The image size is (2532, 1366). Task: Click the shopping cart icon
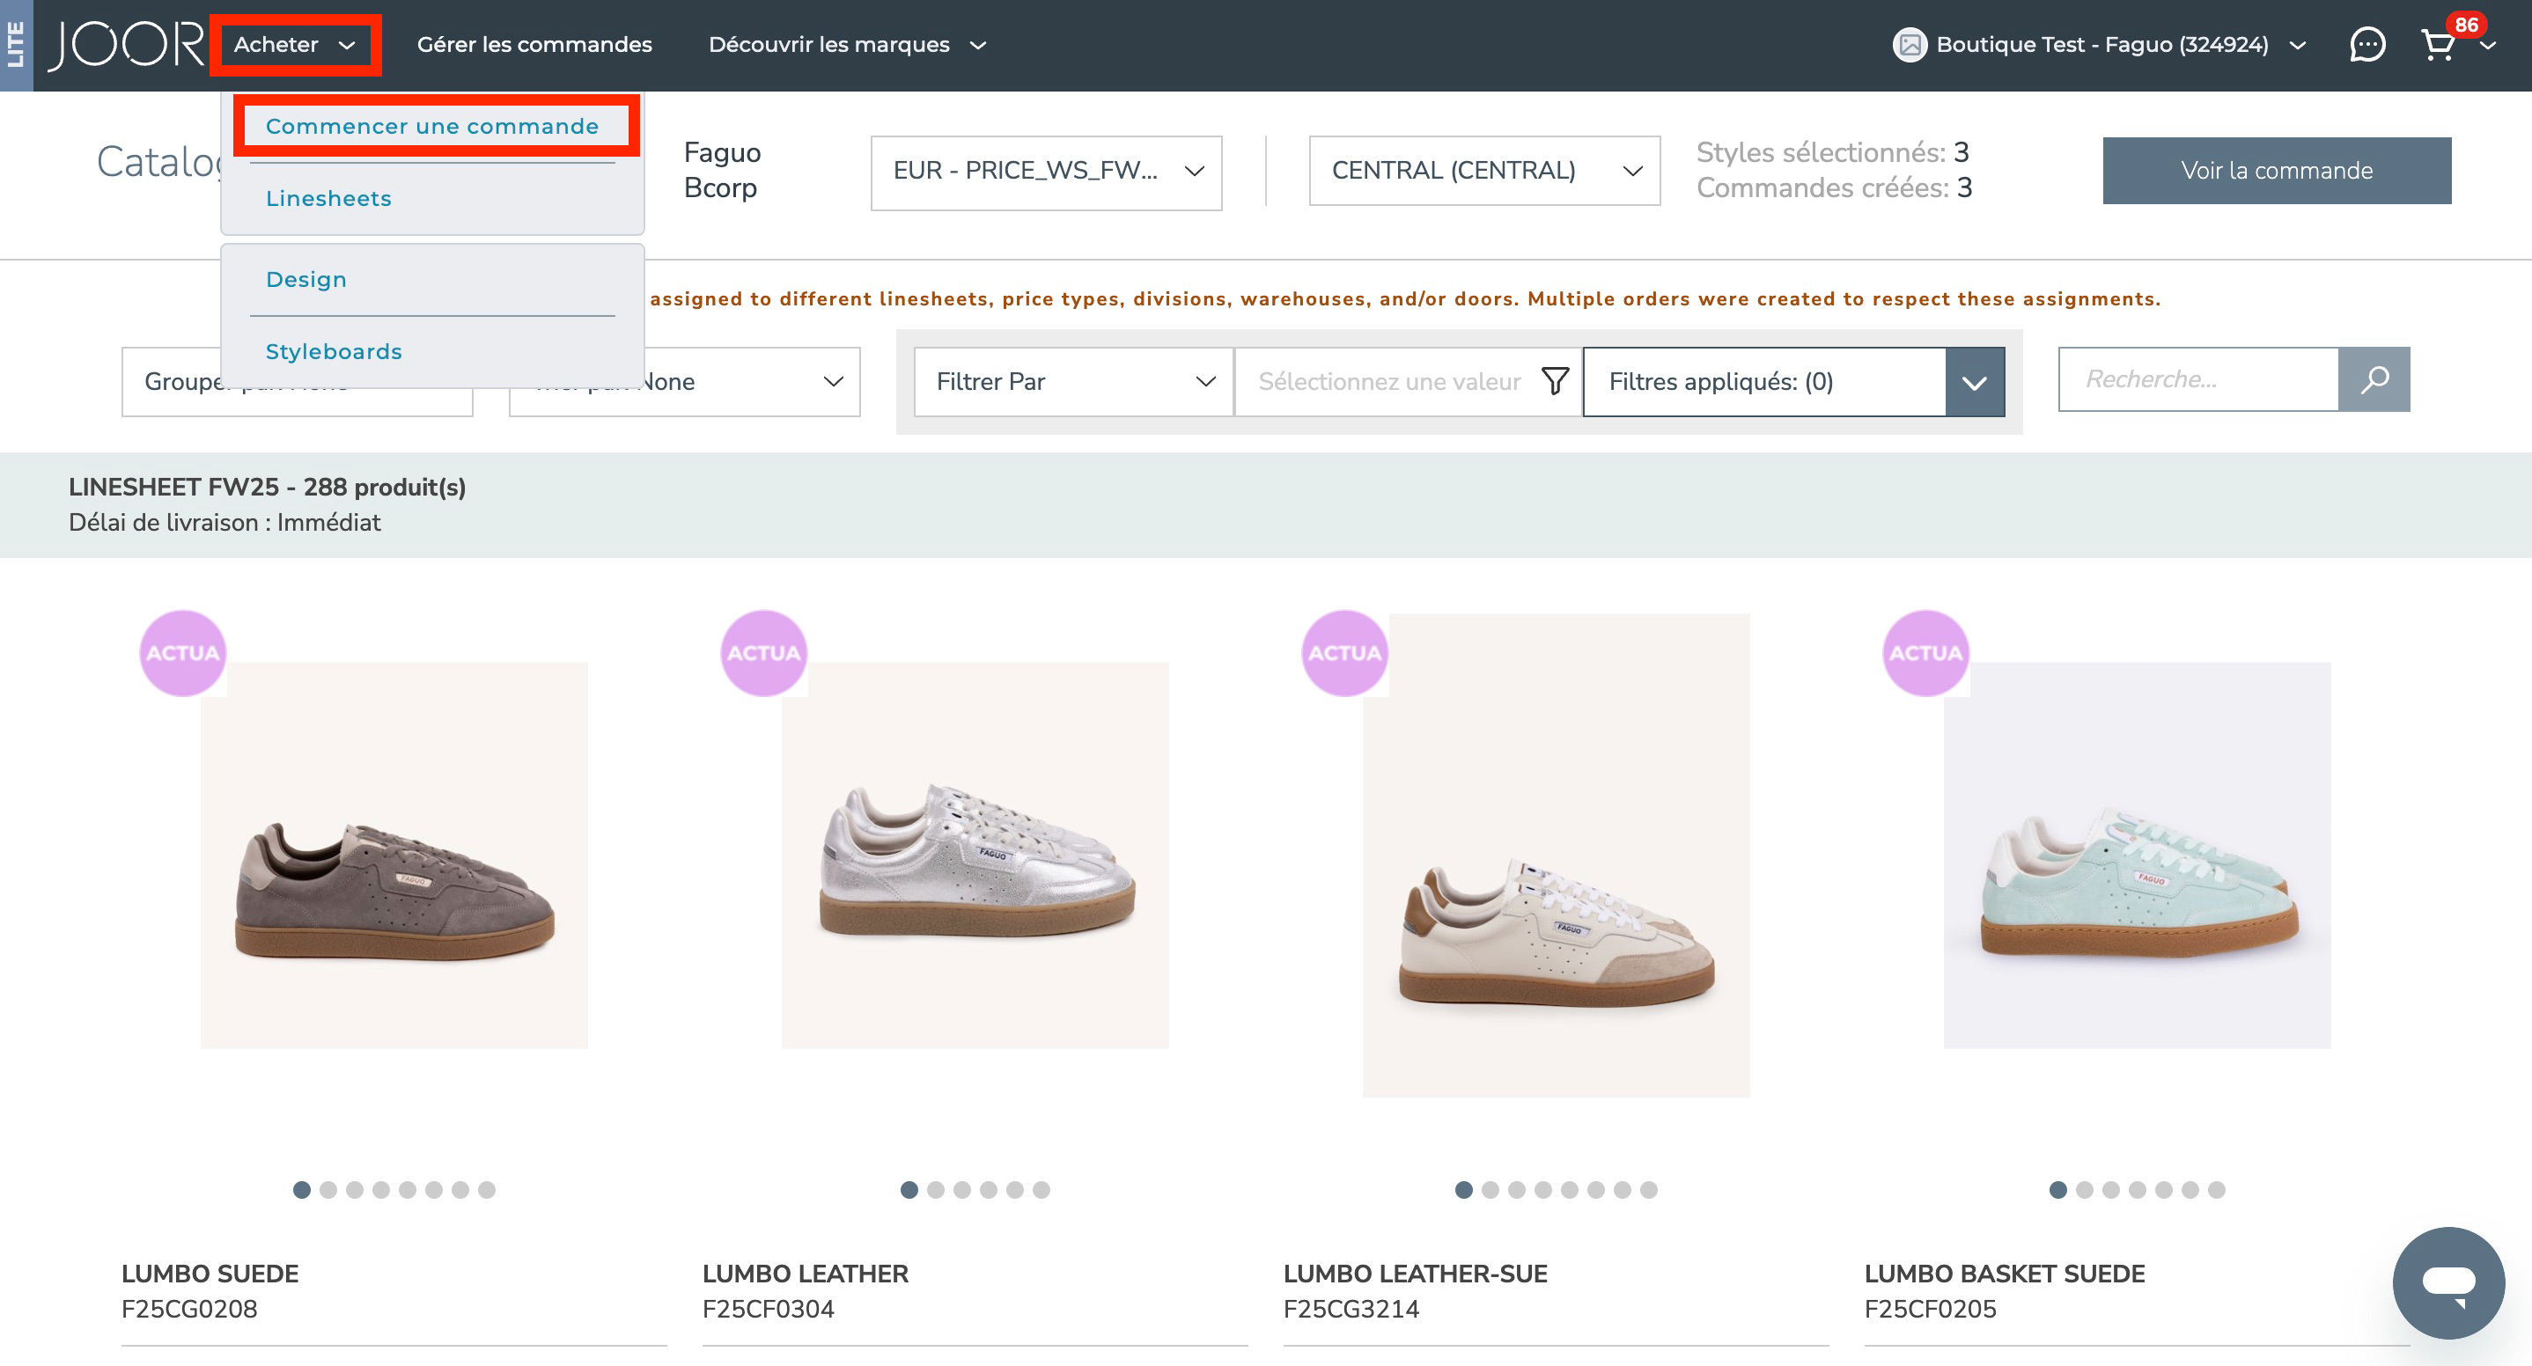tap(2438, 45)
